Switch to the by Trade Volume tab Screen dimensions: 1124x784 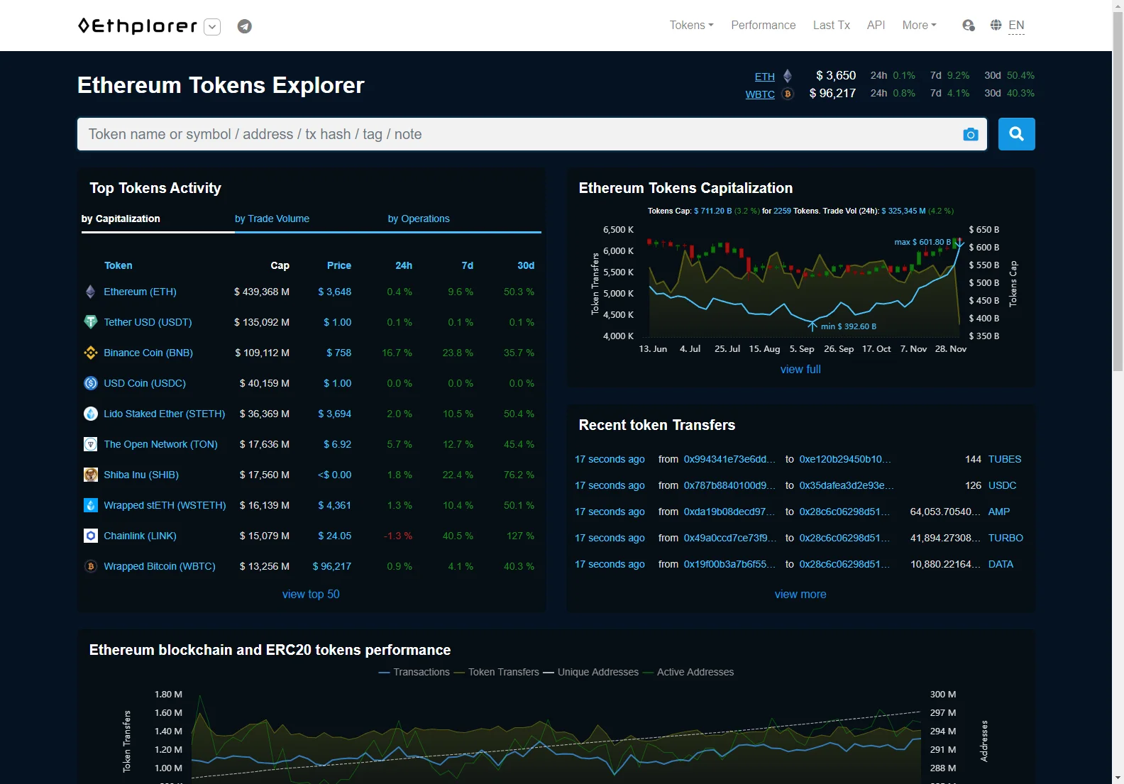click(x=272, y=219)
